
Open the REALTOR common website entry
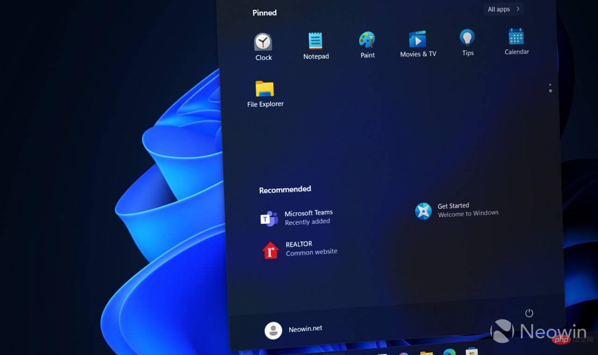(299, 249)
